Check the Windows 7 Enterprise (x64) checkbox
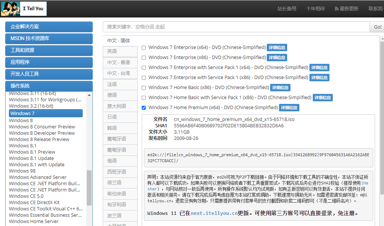 point(143,47)
